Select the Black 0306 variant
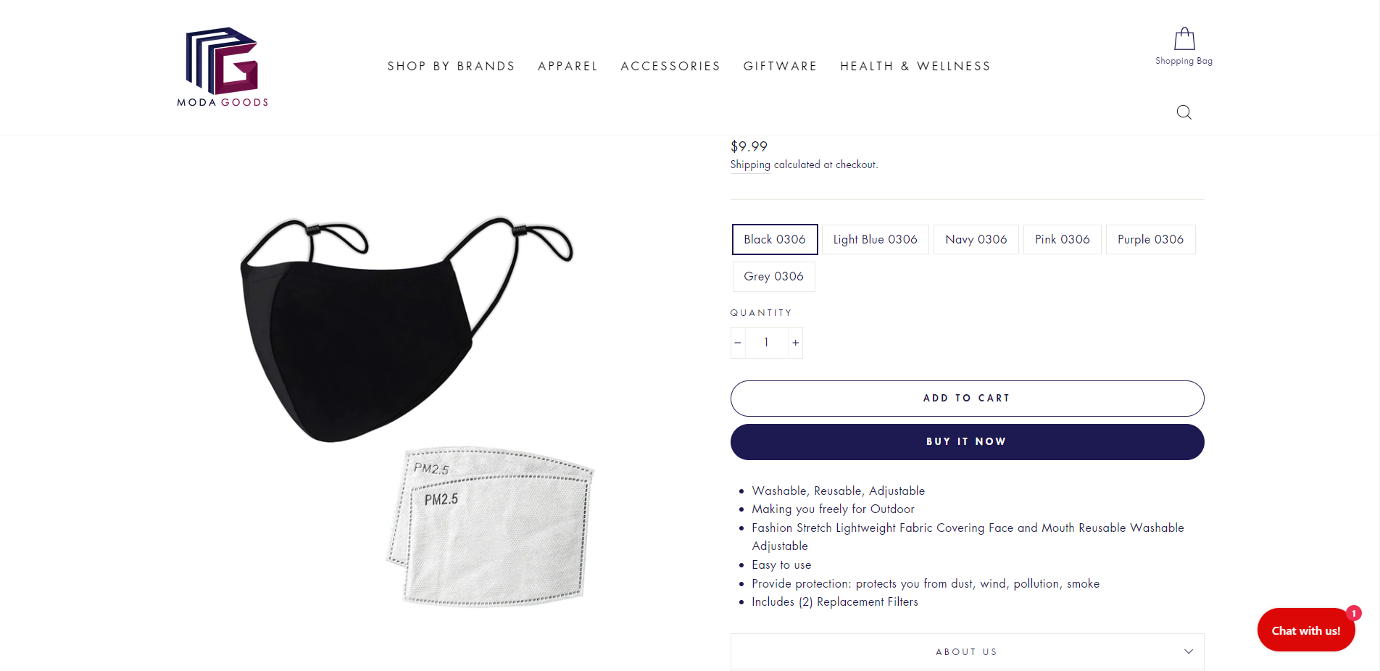The height and width of the screenshot is (671, 1380). pos(775,239)
